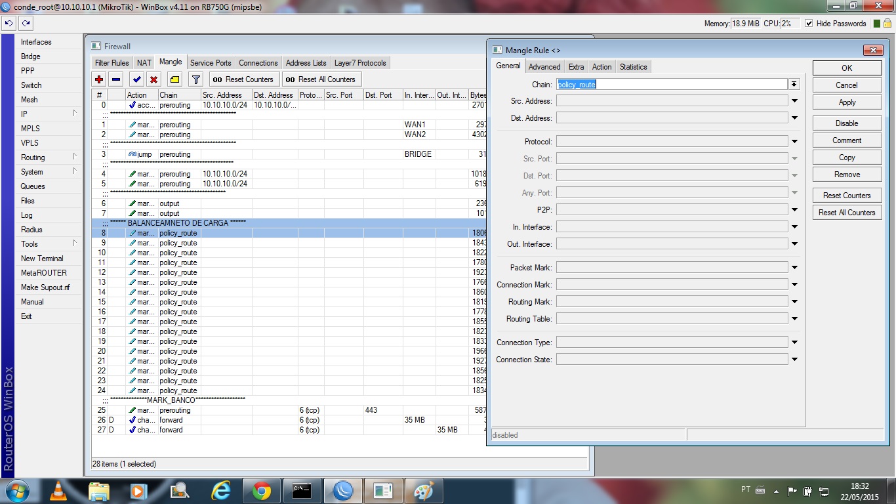Image resolution: width=896 pixels, height=504 pixels.
Task: Switch to the Filter Rules tab
Action: pos(112,63)
